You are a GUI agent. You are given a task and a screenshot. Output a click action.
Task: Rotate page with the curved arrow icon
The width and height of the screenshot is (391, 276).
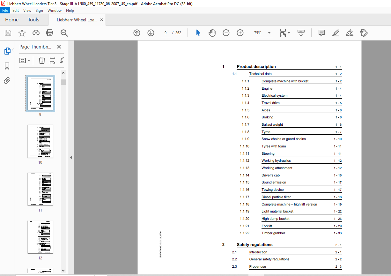[x=62, y=60]
